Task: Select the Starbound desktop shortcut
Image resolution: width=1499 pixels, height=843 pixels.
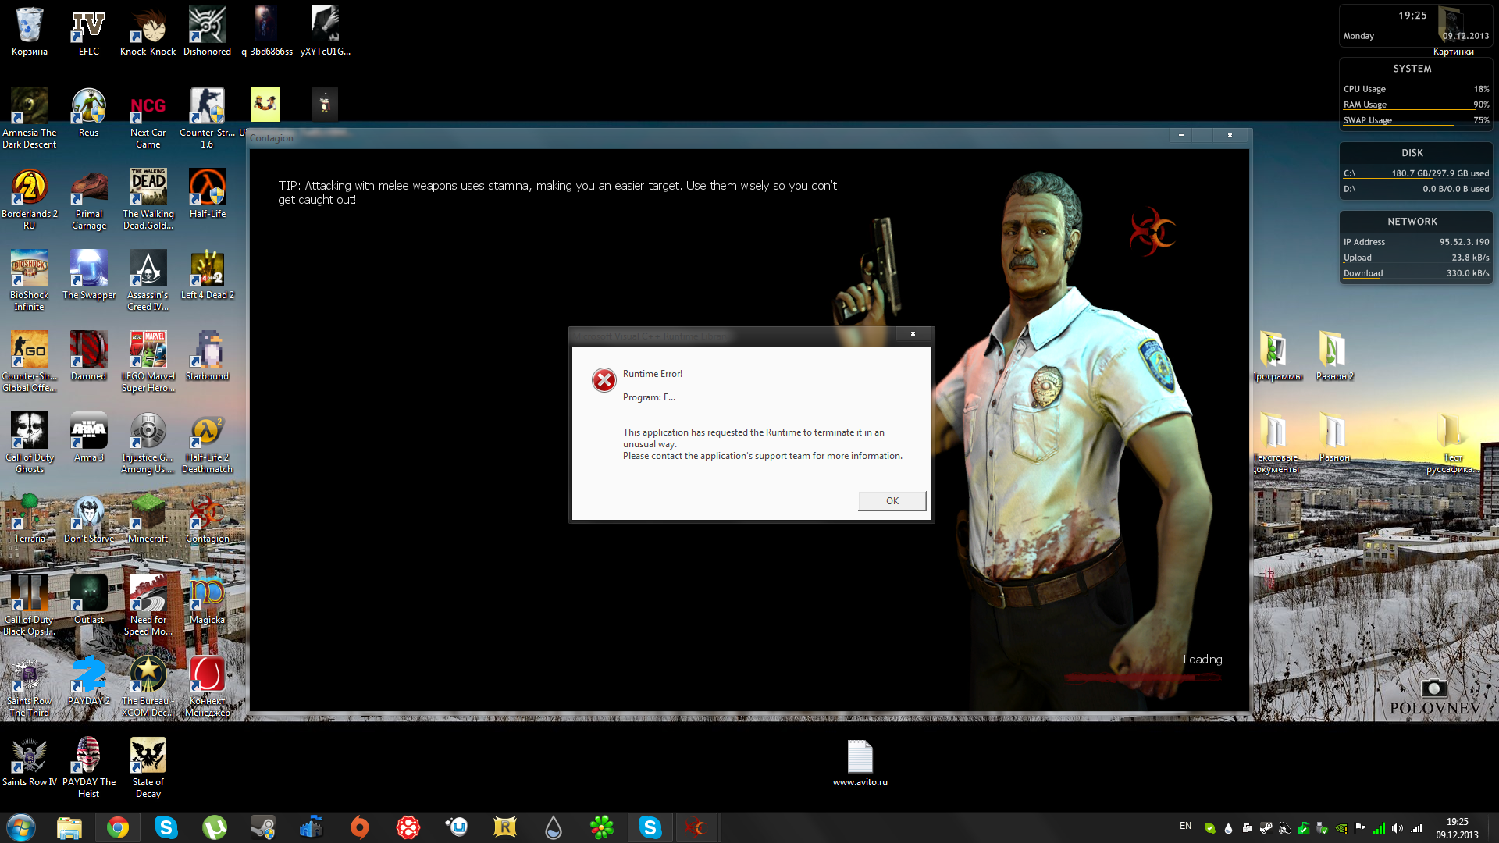Action: click(208, 356)
